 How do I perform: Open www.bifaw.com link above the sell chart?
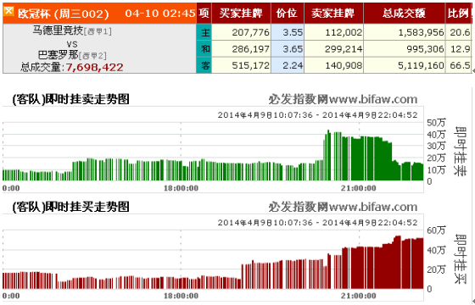pyautogui.click(x=373, y=99)
